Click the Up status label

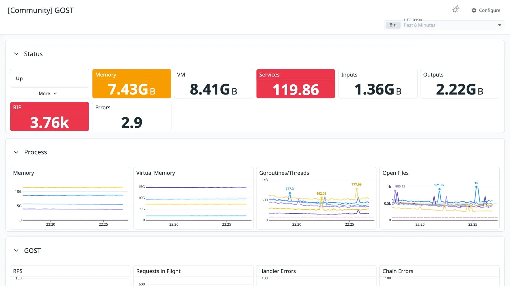coord(19,79)
